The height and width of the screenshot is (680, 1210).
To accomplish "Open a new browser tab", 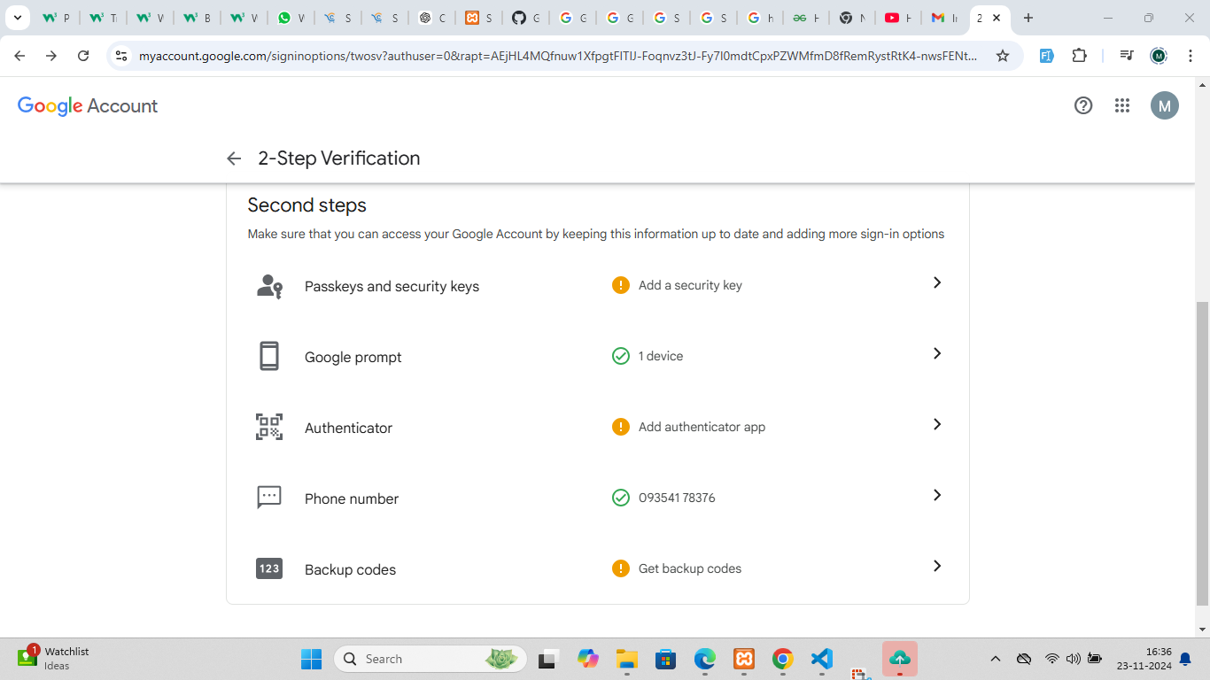I will (x=1028, y=18).
